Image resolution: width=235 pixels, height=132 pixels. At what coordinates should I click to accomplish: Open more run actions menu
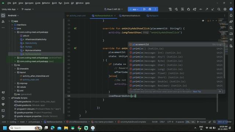pyautogui.click(x=155, y=9)
